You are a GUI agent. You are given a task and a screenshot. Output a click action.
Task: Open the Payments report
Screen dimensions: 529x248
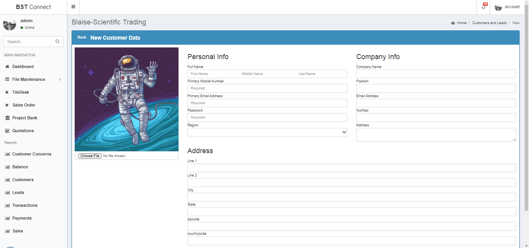click(22, 218)
